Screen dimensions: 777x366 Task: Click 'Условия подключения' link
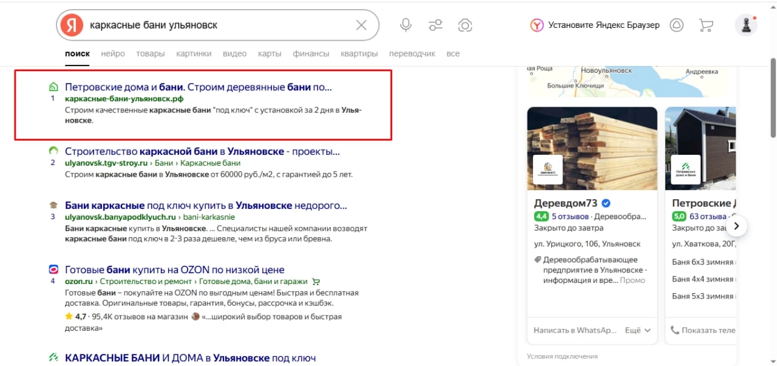(562, 356)
